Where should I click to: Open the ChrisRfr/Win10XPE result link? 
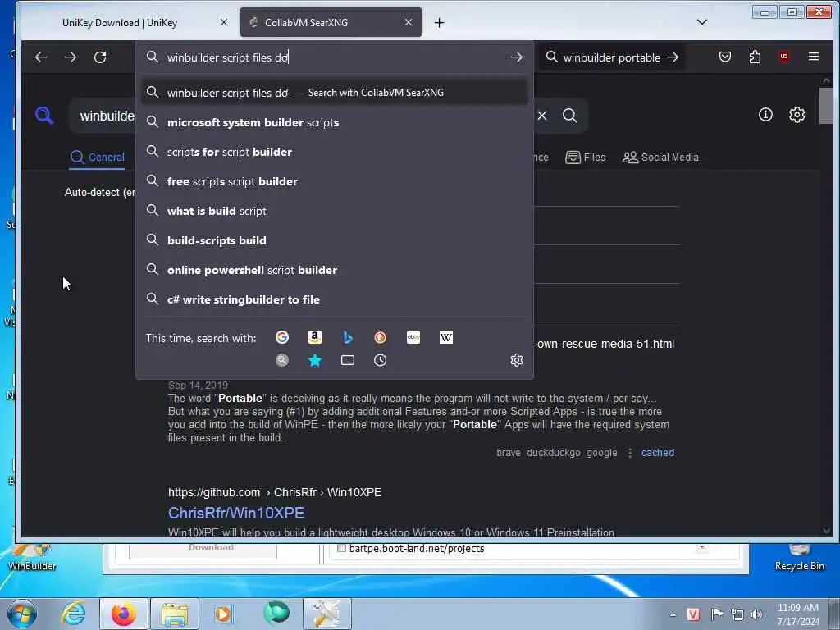coord(236,513)
